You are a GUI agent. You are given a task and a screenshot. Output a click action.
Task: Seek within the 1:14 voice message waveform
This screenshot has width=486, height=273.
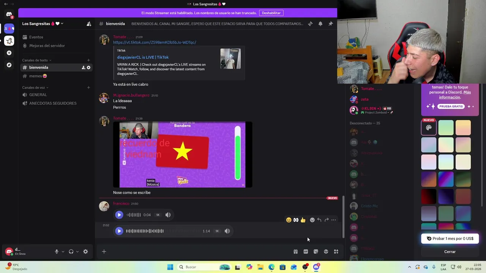[x=163, y=231]
